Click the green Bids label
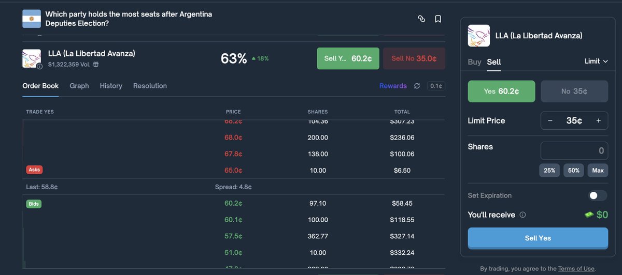The height and width of the screenshot is (275, 622). (x=34, y=204)
